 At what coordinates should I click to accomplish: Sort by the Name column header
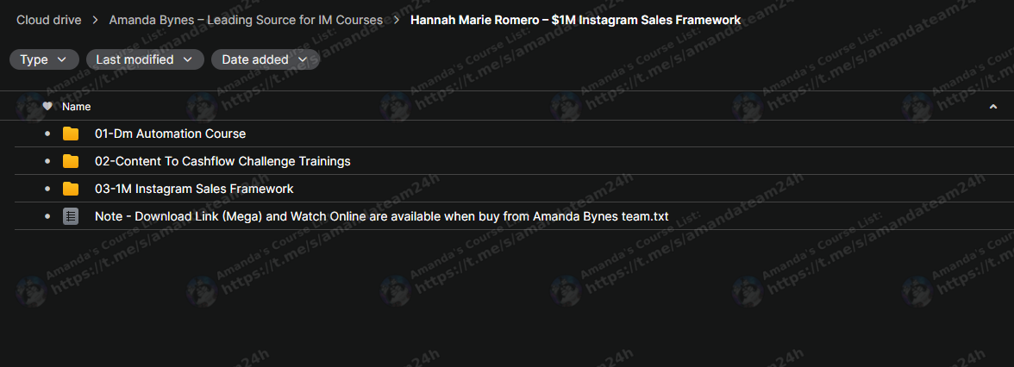click(76, 107)
